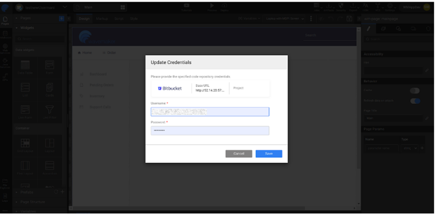Screen dimensions: 435x214
Task: Open the Artifacts dropdown
Action: (329, 7)
